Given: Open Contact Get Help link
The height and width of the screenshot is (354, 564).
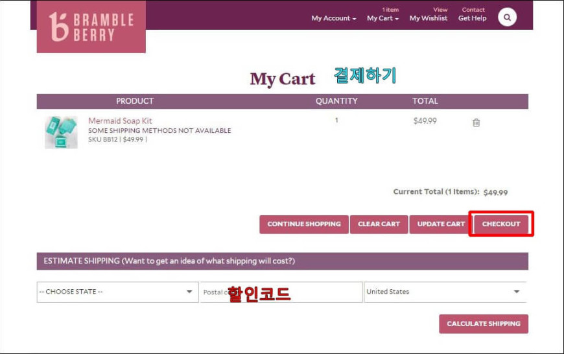Looking at the screenshot, I should [473, 18].
